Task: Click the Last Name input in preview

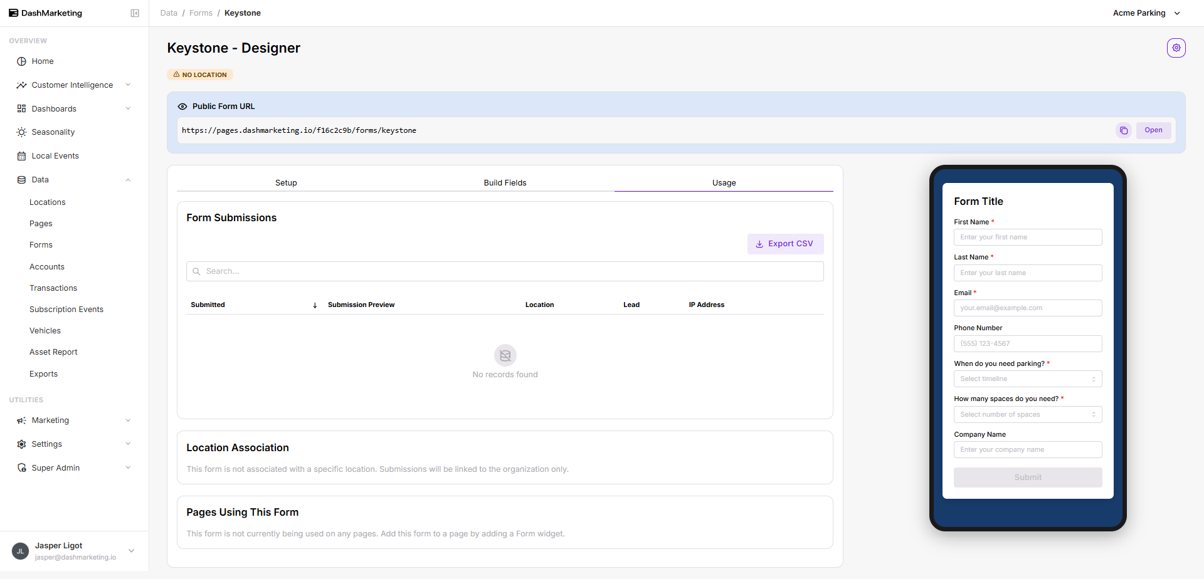Action: point(1028,273)
